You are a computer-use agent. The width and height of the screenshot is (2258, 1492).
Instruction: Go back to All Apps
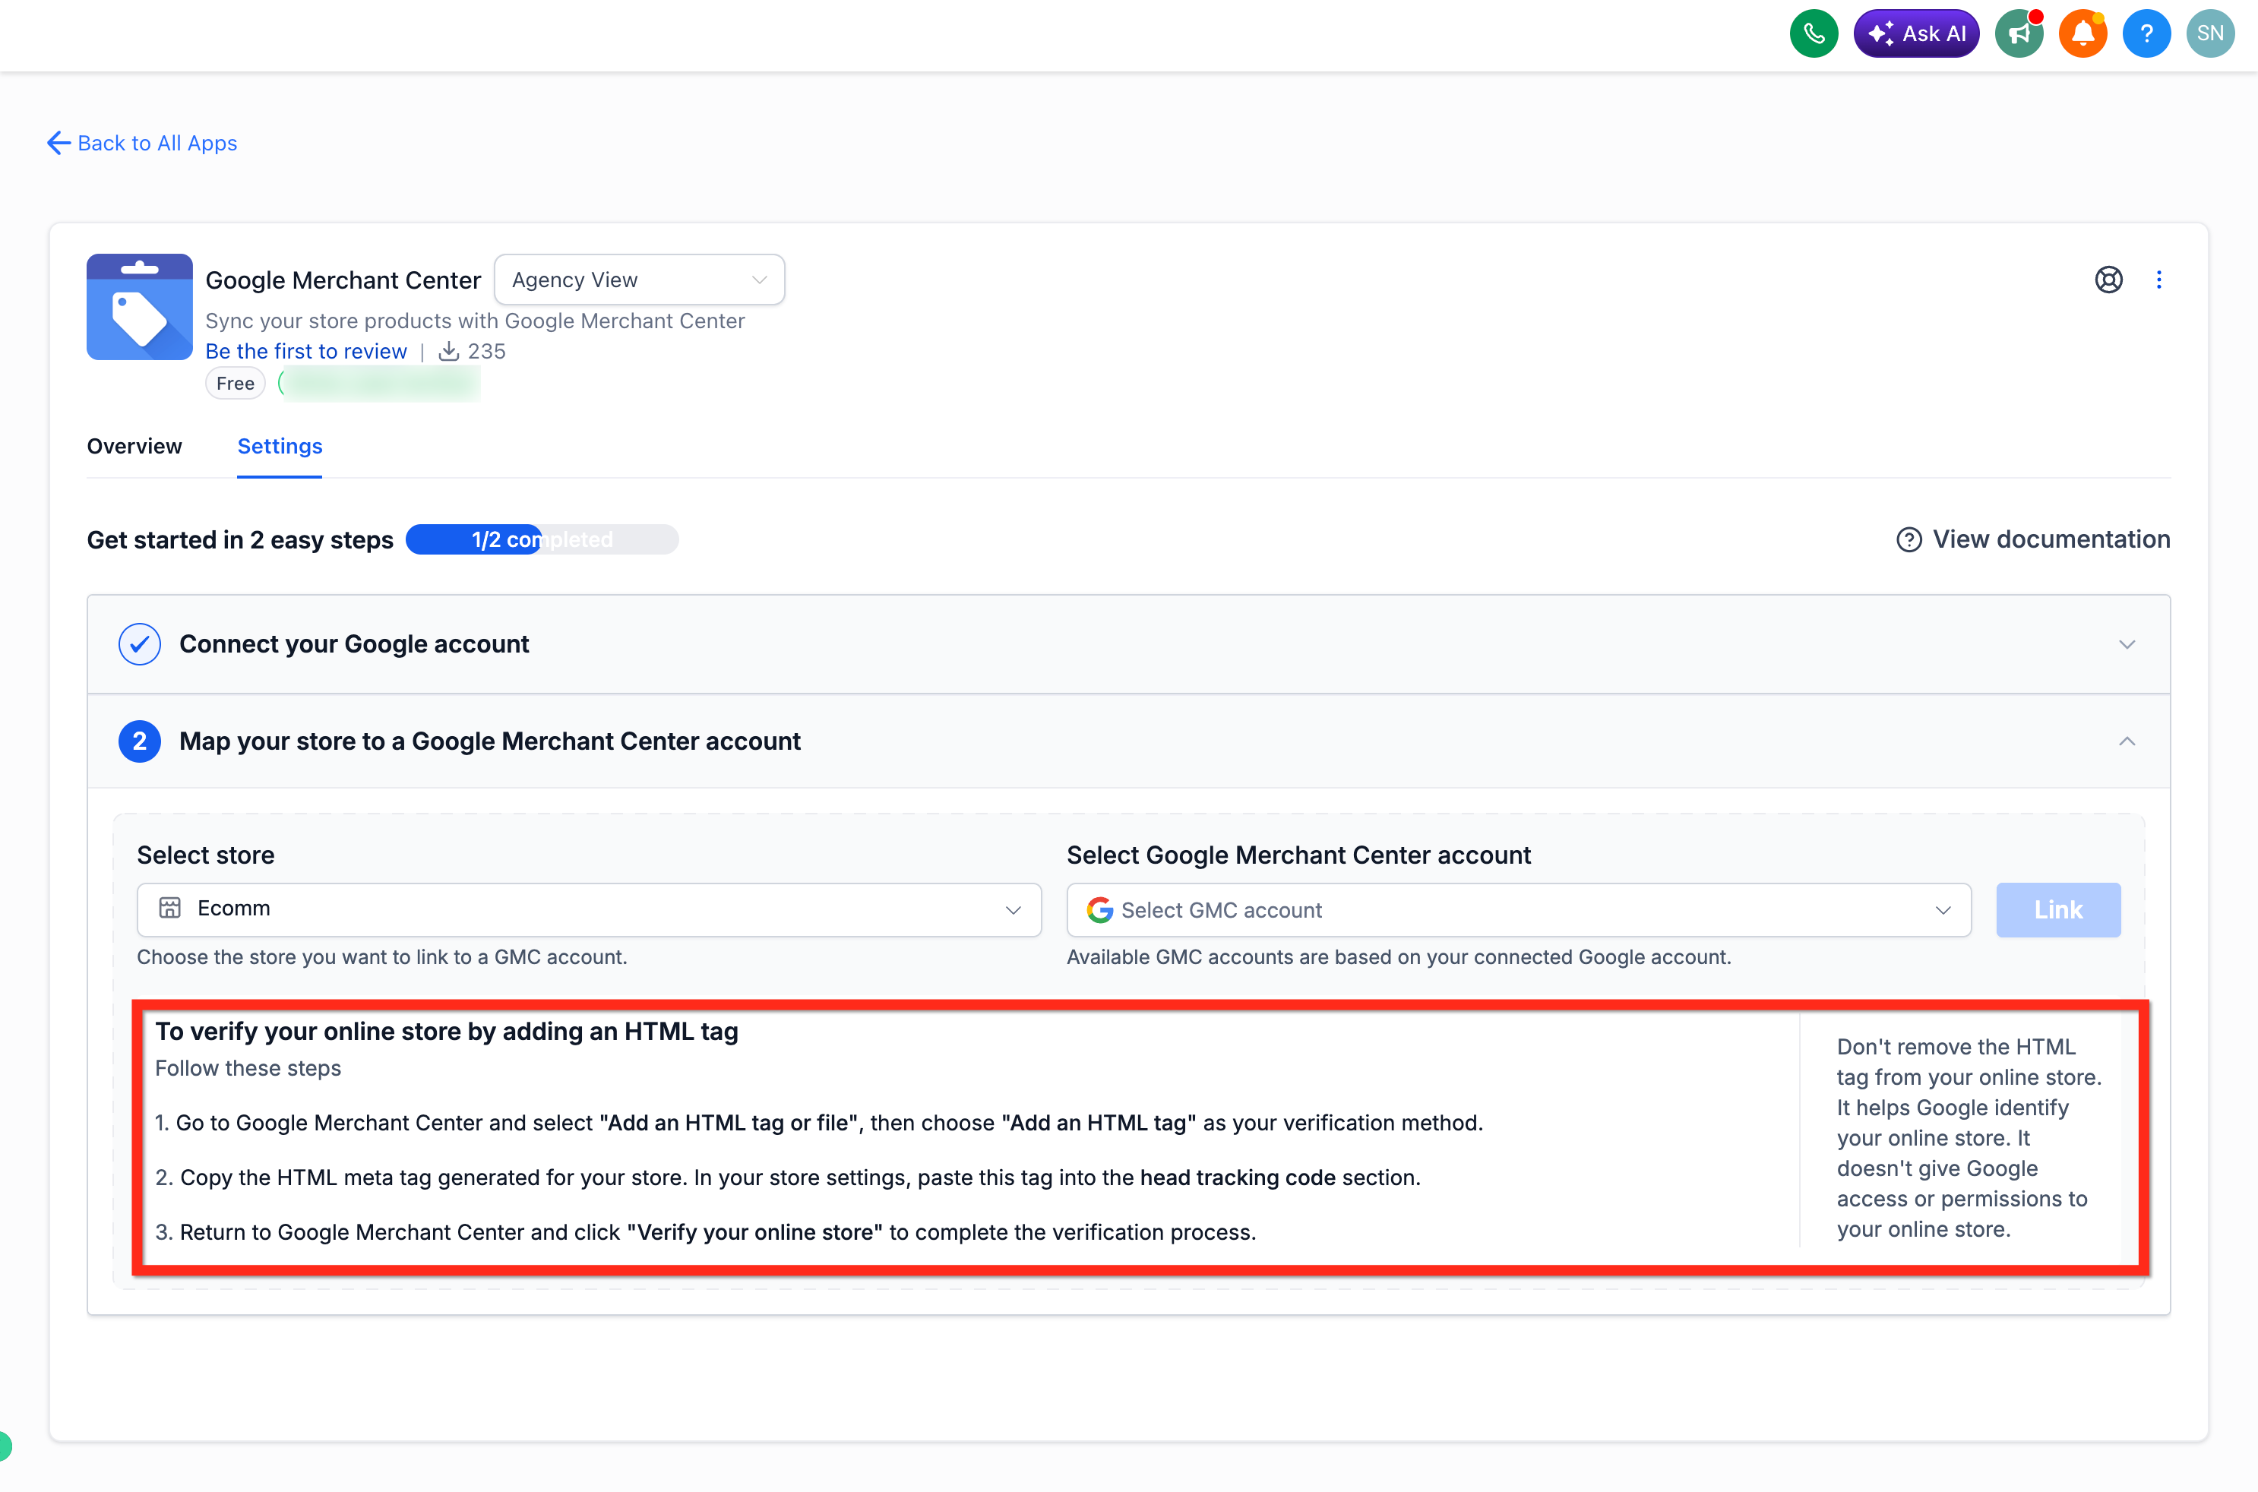pyautogui.click(x=143, y=143)
